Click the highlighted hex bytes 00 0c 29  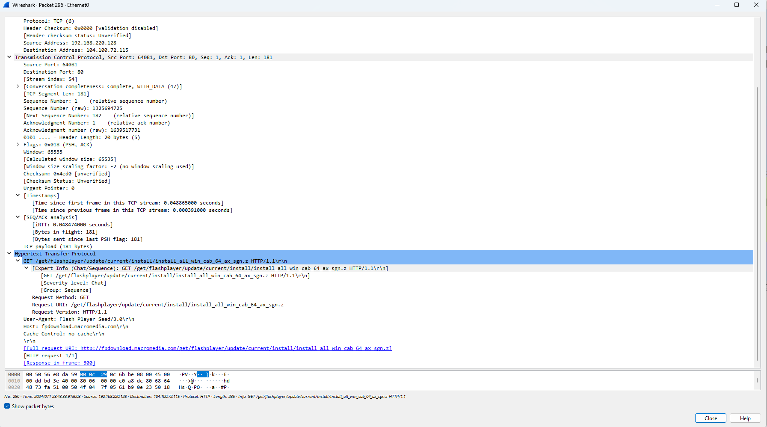pyautogui.click(x=93, y=374)
